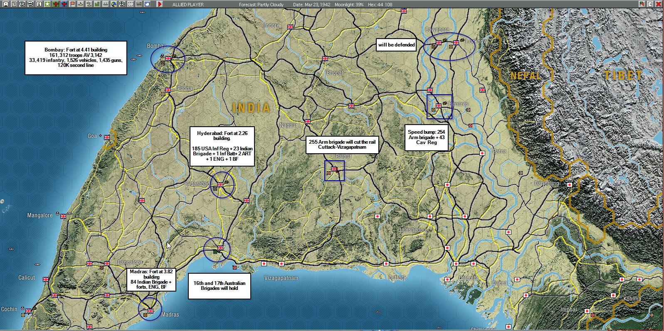The width and height of the screenshot is (664, 331).
Task: Select the Japanese flag at Cuttack
Action: coord(386,264)
